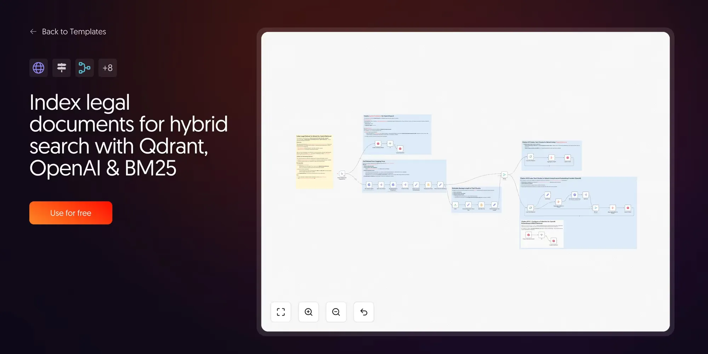The width and height of the screenshot is (708, 354).
Task: Click the Split Out node after embeddings
Action: [x=586, y=195]
